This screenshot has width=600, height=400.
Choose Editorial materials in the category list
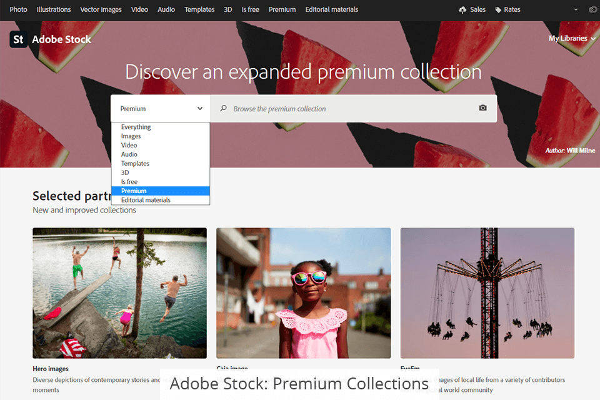161,200
